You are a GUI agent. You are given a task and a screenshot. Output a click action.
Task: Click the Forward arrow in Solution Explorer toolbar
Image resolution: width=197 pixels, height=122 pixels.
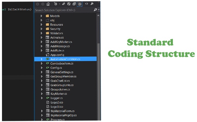click(43, 4)
